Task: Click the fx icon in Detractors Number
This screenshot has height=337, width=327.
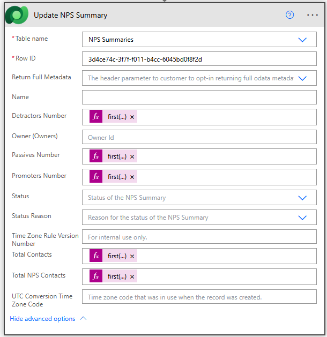Action: (x=96, y=117)
